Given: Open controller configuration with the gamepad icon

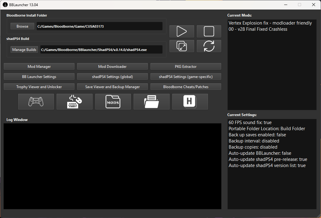Looking at the screenshot, I should point(36,102).
